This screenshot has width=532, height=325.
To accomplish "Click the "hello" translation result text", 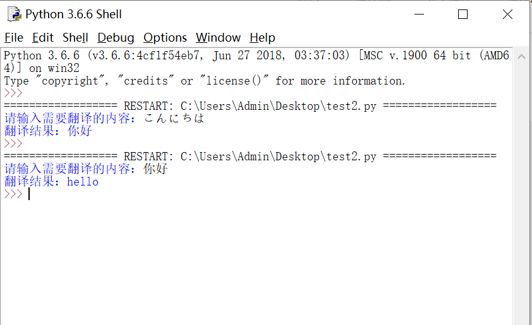I will point(83,182).
